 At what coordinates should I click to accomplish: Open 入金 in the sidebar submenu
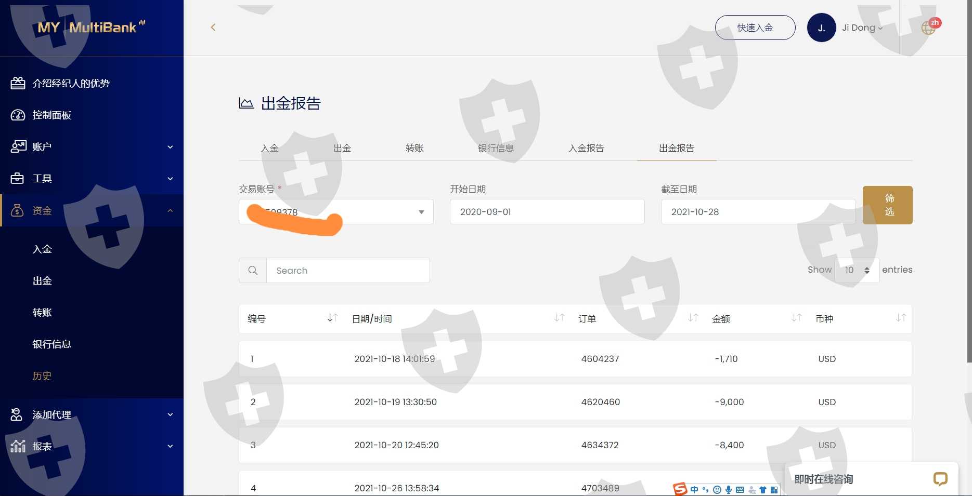pyautogui.click(x=42, y=249)
